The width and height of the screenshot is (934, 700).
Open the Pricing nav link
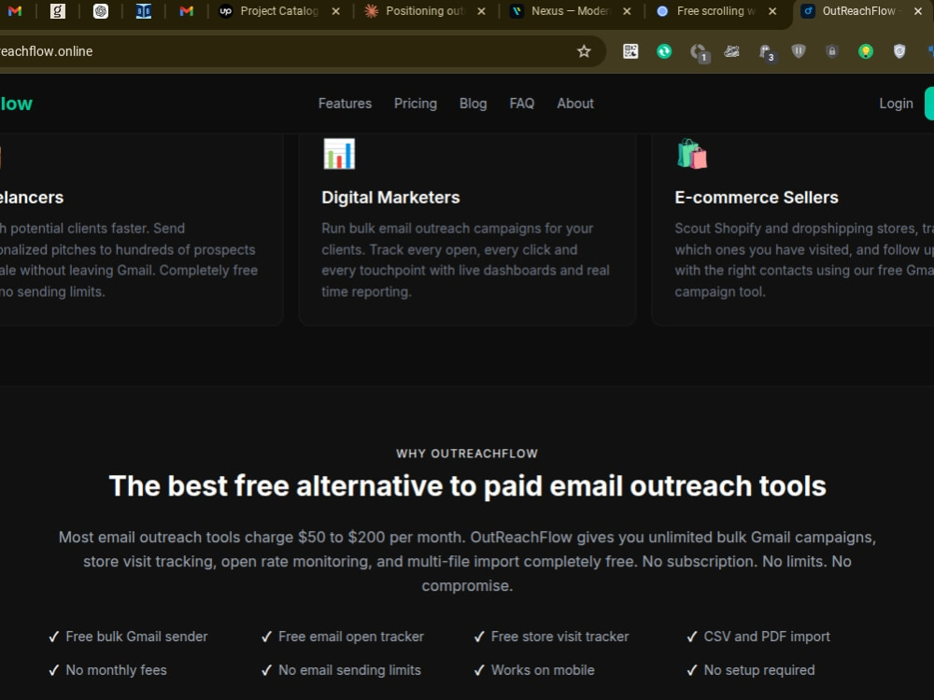(x=416, y=104)
